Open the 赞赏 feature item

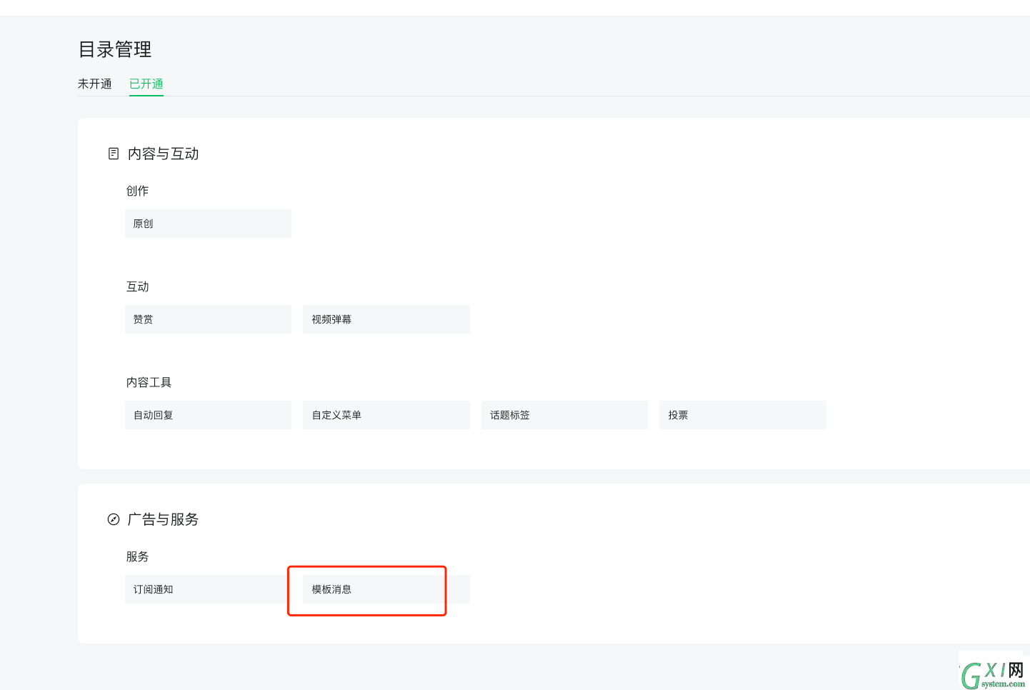[208, 319]
